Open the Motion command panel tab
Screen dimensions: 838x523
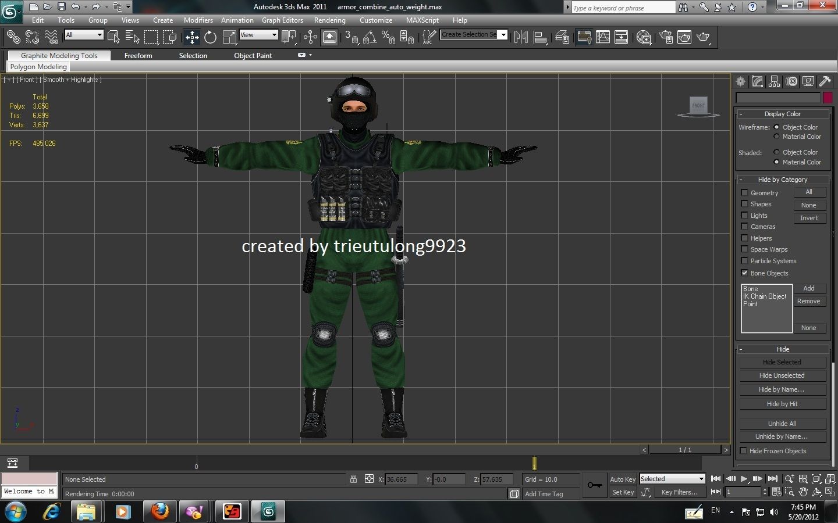pos(791,82)
